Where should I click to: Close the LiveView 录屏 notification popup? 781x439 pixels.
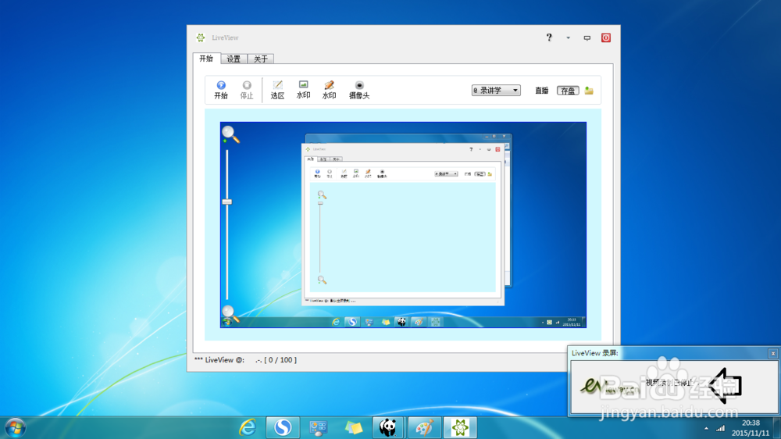coord(773,353)
